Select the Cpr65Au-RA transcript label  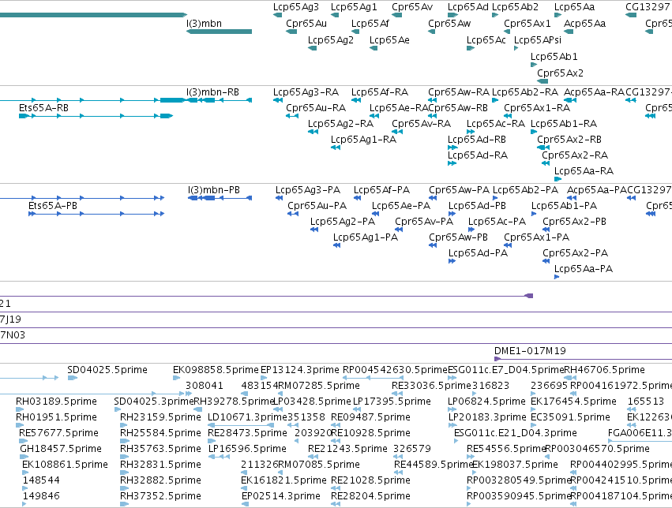click(x=316, y=108)
